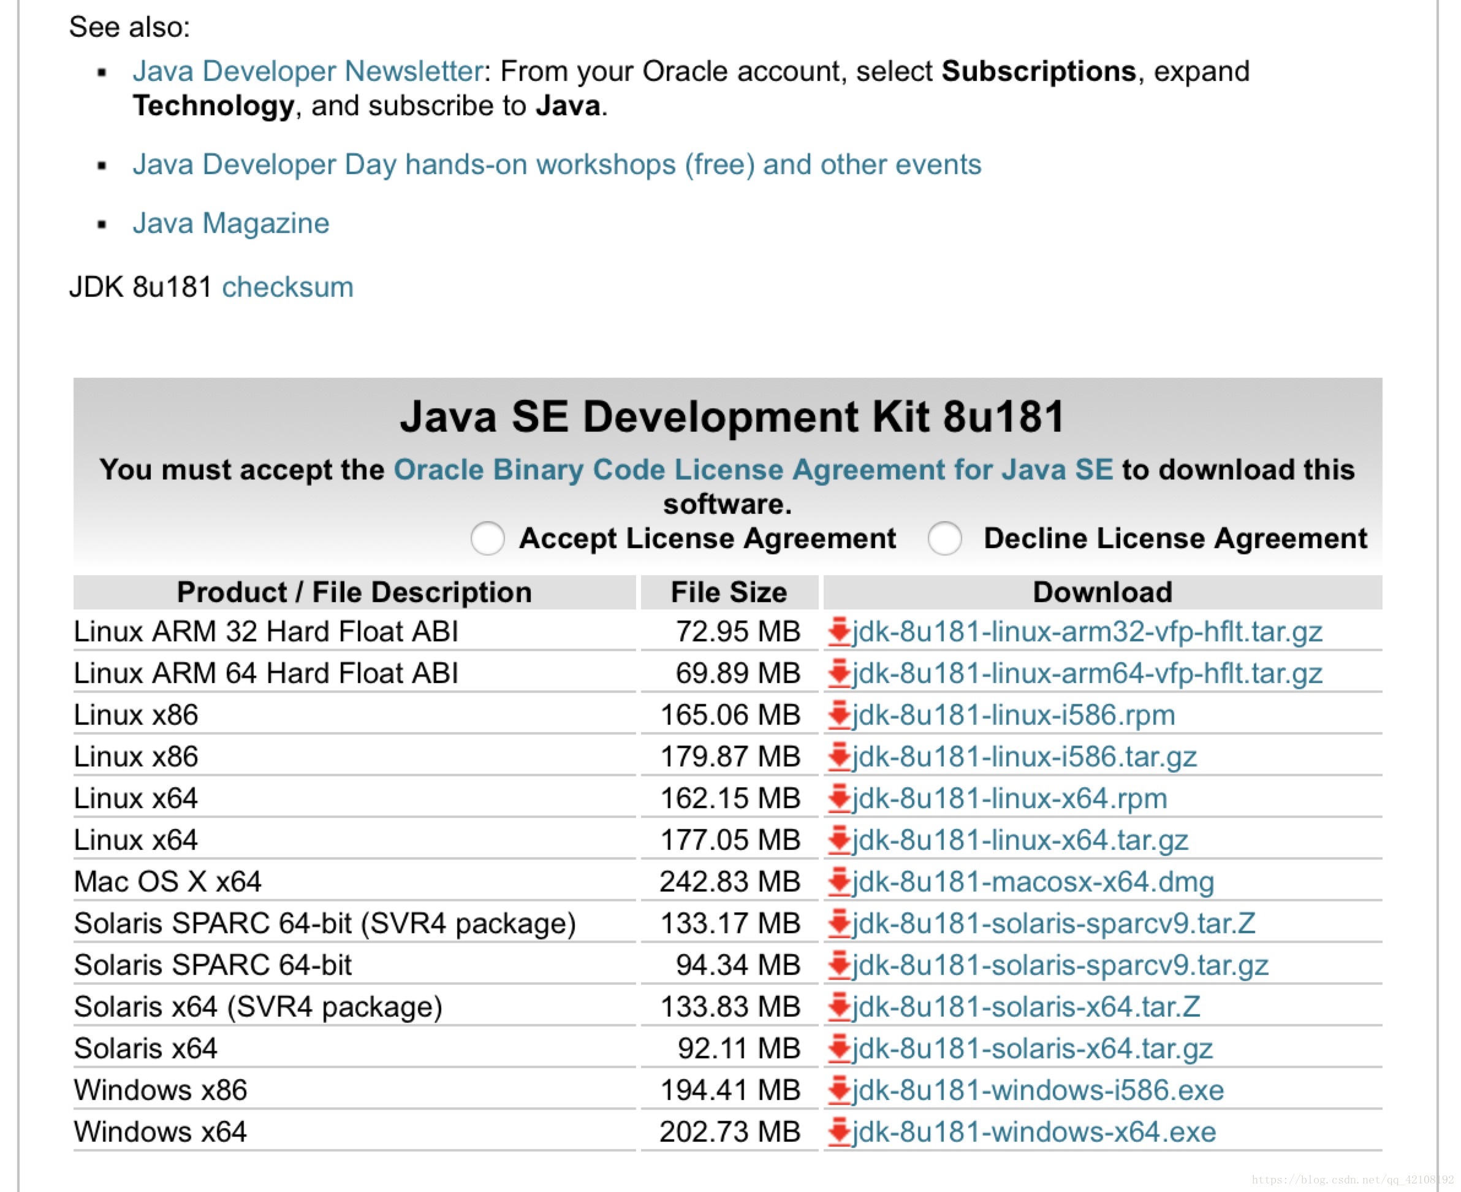The width and height of the screenshot is (1461, 1192).
Task: Download jdk-8u181-solaris-sparcv9.tar.gz file
Action: point(1060,965)
